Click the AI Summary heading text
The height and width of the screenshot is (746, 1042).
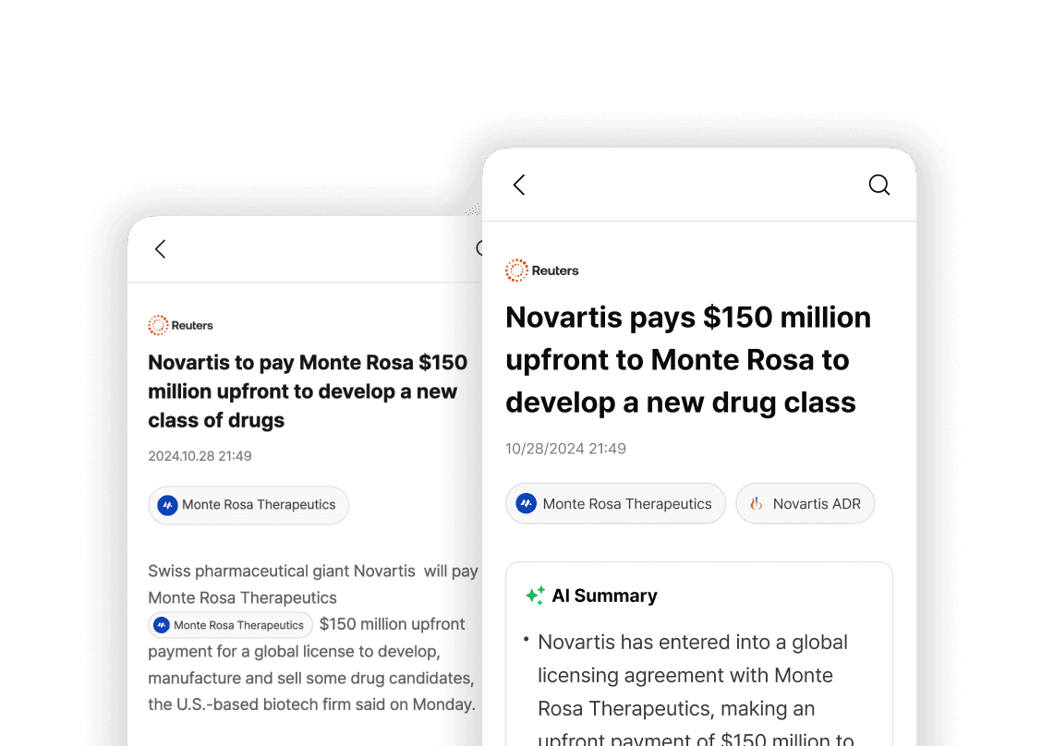604,596
